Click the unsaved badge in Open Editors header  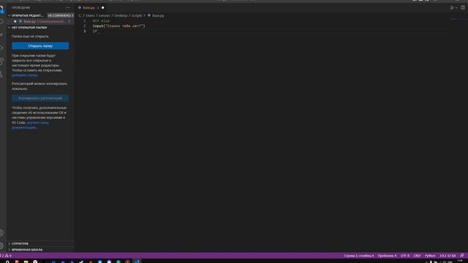tap(61, 15)
